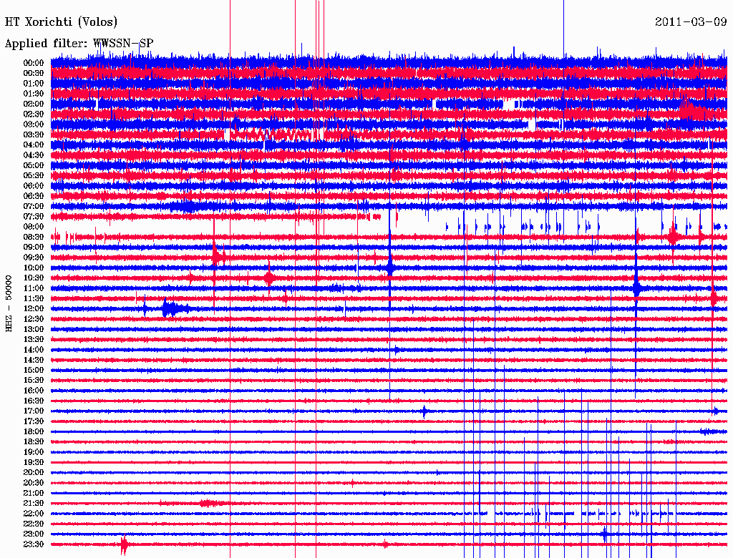Select the 12:30 time label
This screenshot has width=733, height=558.
coord(34,319)
